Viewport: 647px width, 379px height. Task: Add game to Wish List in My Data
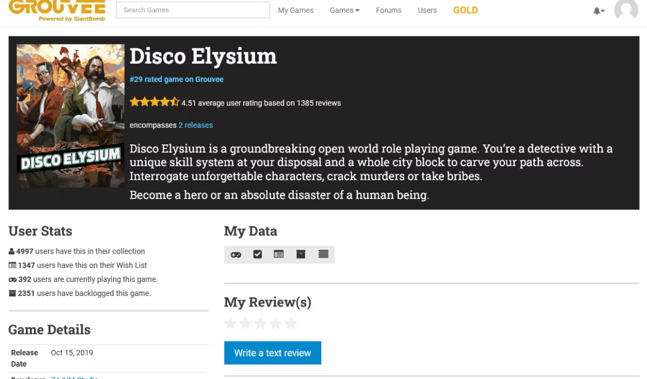coord(279,255)
